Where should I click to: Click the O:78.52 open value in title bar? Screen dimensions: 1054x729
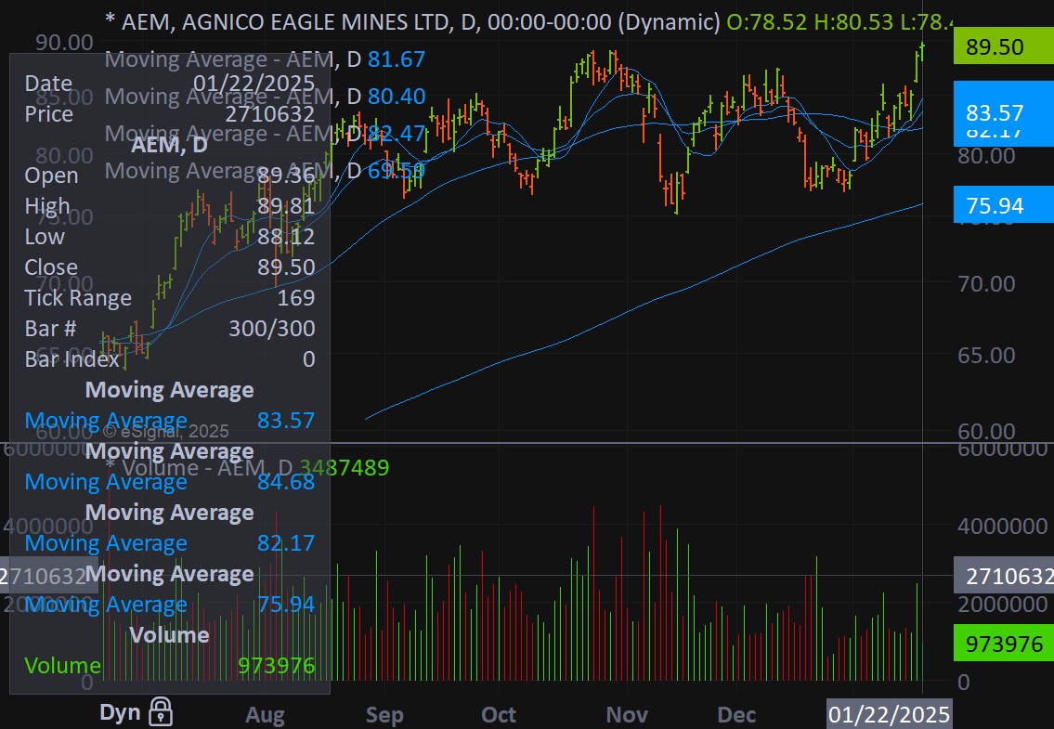[x=766, y=22]
